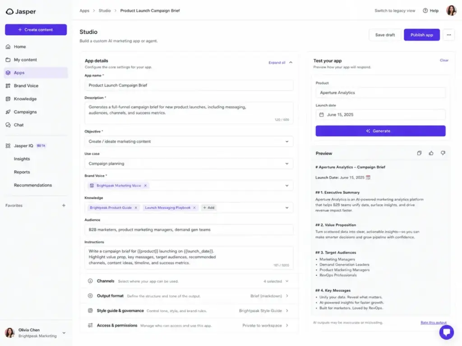This screenshot has width=462, height=346.
Task: Click into the Audience field
Action: point(189,230)
